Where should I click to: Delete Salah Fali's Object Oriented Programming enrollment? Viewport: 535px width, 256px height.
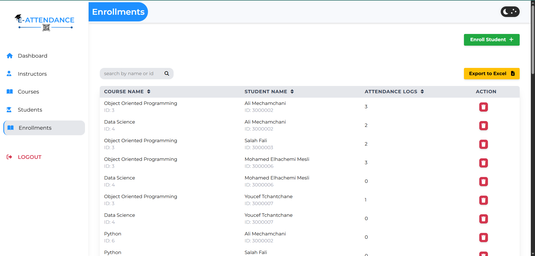tap(483, 144)
